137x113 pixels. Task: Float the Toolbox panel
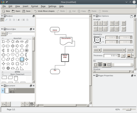(34, 16)
